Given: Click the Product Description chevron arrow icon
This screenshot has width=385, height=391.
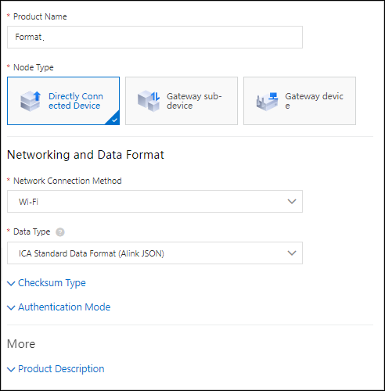Looking at the screenshot, I should (x=11, y=369).
